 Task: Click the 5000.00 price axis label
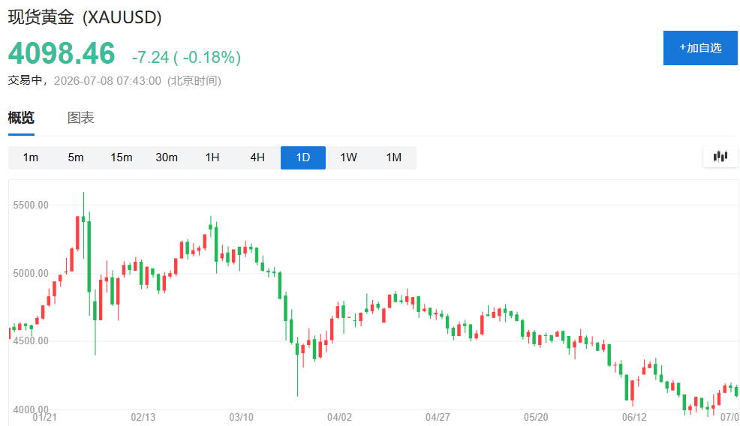pos(31,273)
